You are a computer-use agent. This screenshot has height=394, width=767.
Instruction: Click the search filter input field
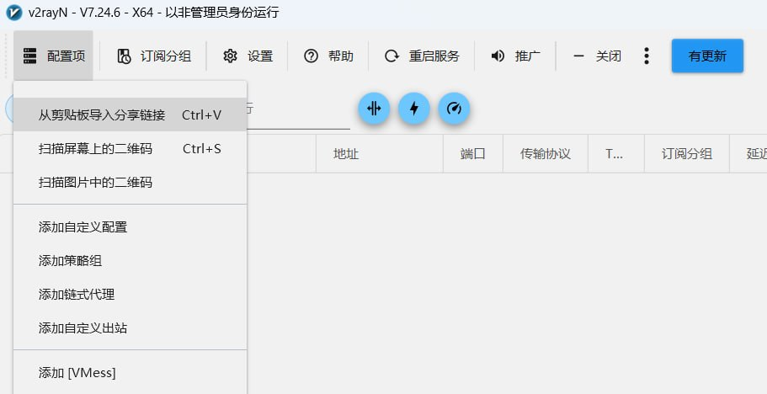298,109
